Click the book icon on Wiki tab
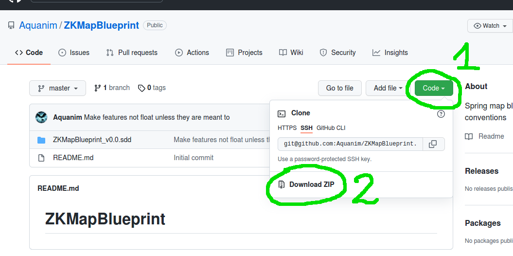The image size is (513, 256). pyautogui.click(x=283, y=53)
